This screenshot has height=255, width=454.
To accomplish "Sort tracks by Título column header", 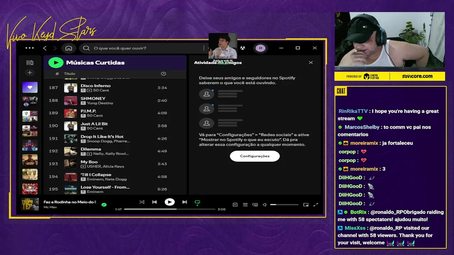I will click(70, 74).
